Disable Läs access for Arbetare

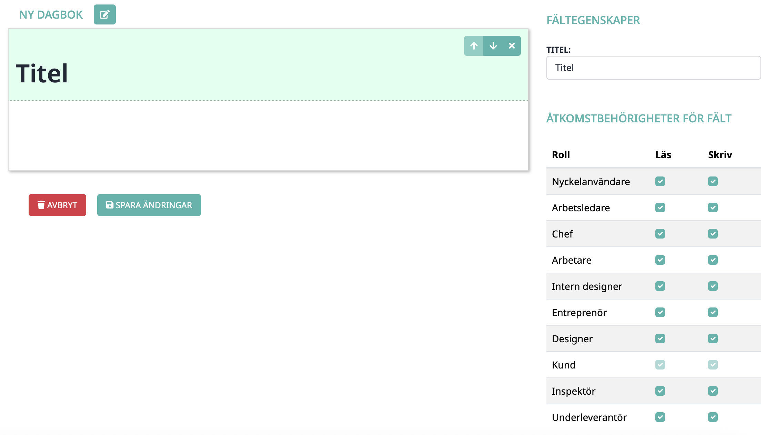[x=660, y=260]
